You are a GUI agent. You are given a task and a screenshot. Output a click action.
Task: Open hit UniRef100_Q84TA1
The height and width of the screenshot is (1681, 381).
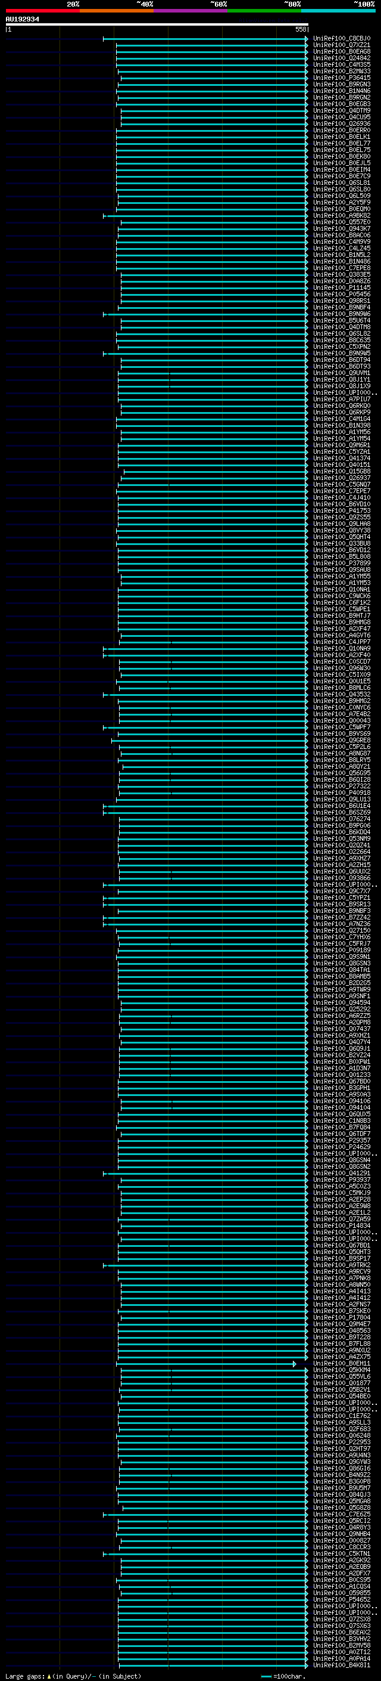click(341, 970)
